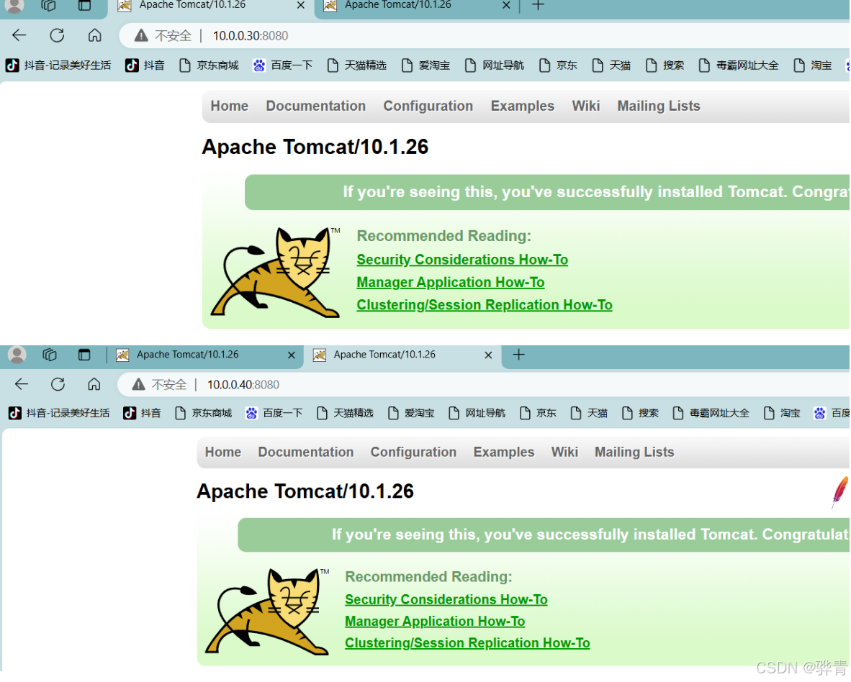Open the 毒霸网址大全 bookmark in the 10.0.0.40 window
Screen dimensions: 851x682
(x=711, y=414)
